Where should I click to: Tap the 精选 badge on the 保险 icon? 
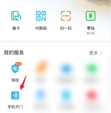(18, 64)
